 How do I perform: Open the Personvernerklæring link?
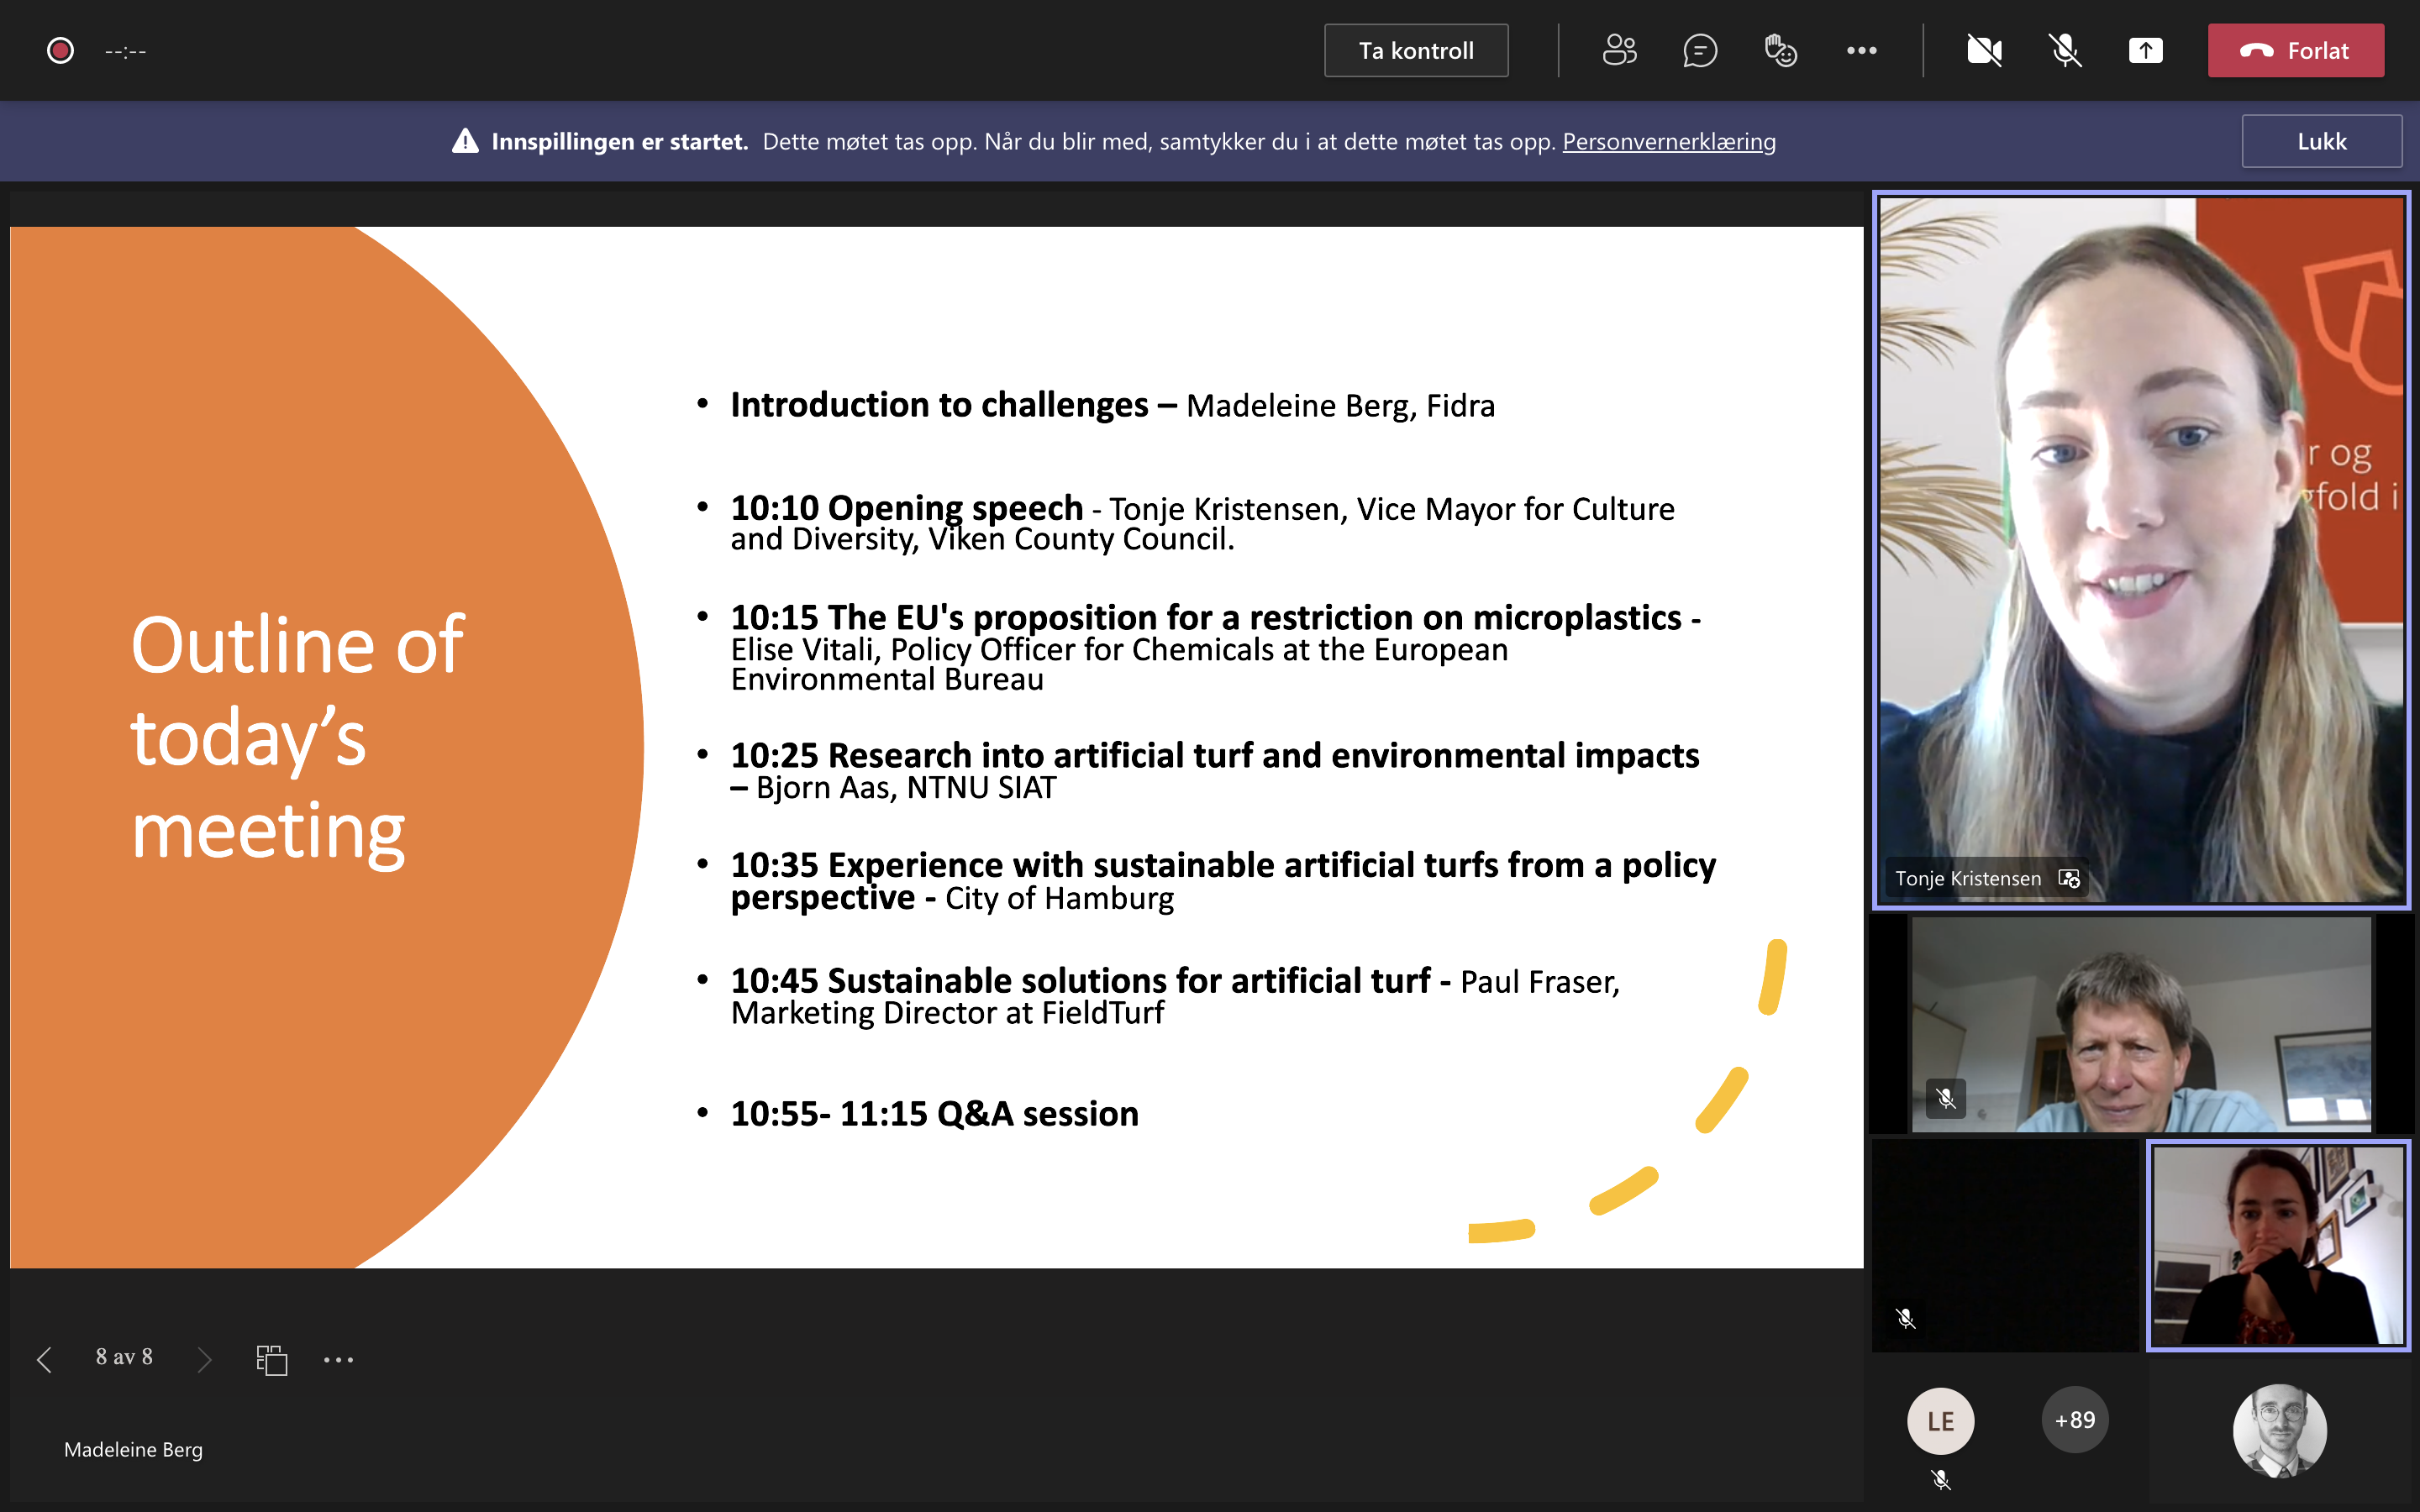tap(1668, 141)
